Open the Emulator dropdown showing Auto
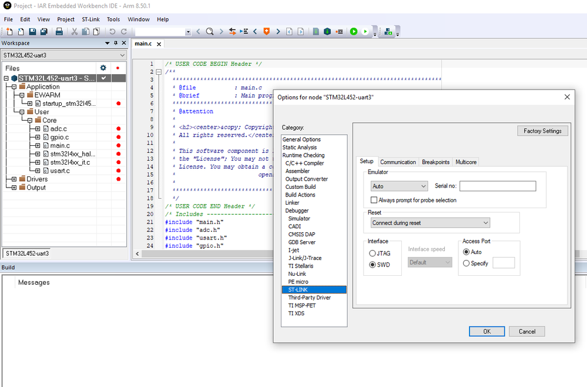Screen dimensions: 587x387 399,186
